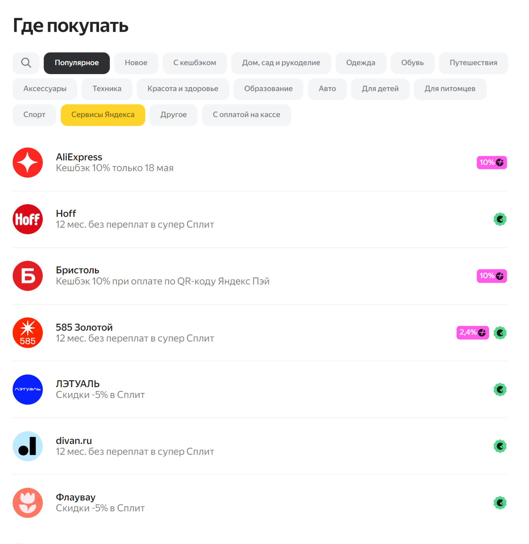Click the 'Где покупать' heading
This screenshot has height=544, width=529.
71,26
